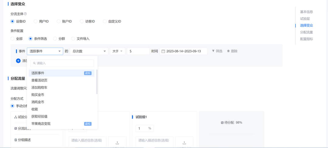This screenshot has height=148, width=328.
Task: Select 自定义ID radio button
Action: coord(104,21)
